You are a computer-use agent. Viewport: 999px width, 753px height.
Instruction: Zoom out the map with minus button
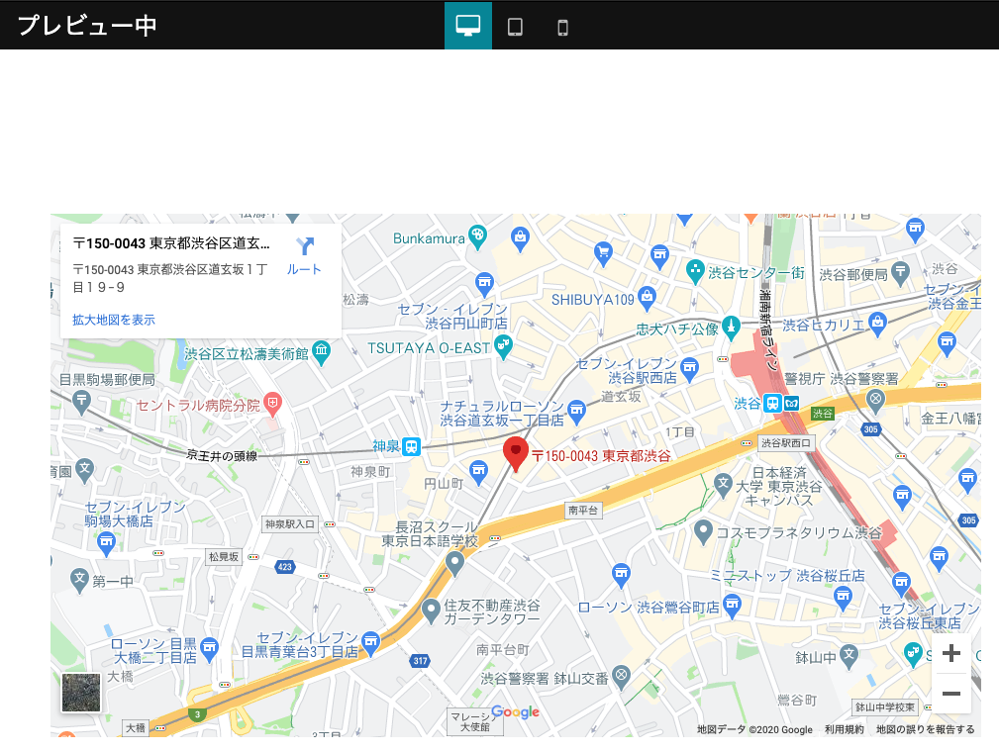tap(951, 694)
